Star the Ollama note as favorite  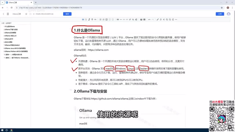coord(26,14)
